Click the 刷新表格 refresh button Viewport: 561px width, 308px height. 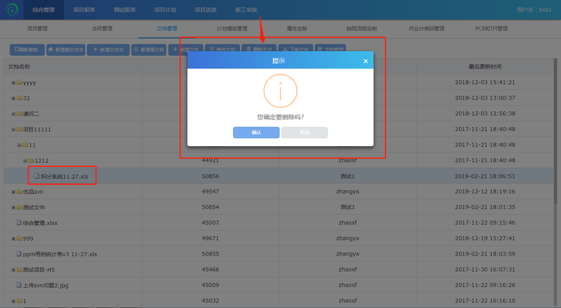(x=27, y=50)
